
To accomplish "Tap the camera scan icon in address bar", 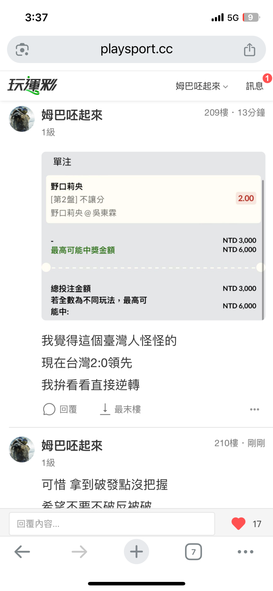I will [x=22, y=50].
